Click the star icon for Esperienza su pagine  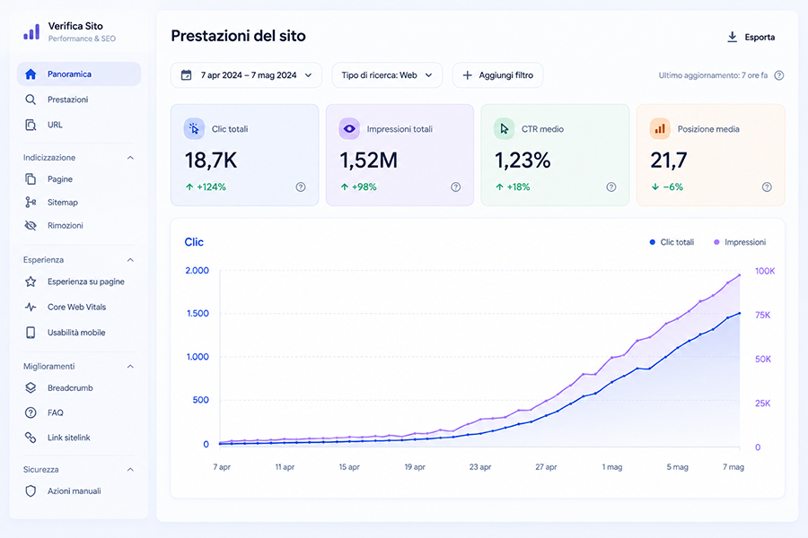coord(31,282)
